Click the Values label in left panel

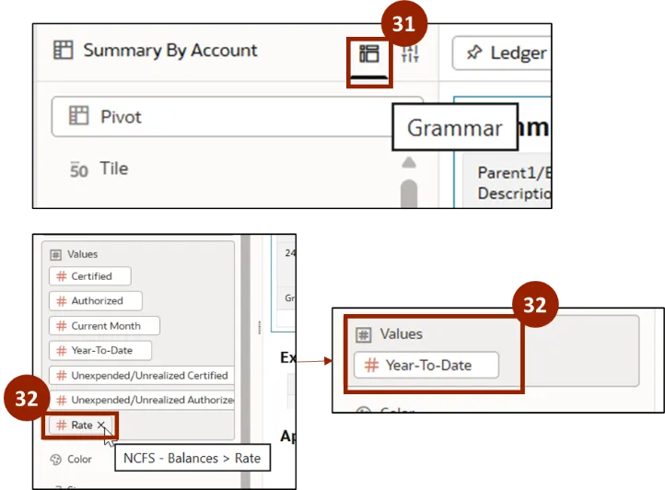(x=82, y=254)
